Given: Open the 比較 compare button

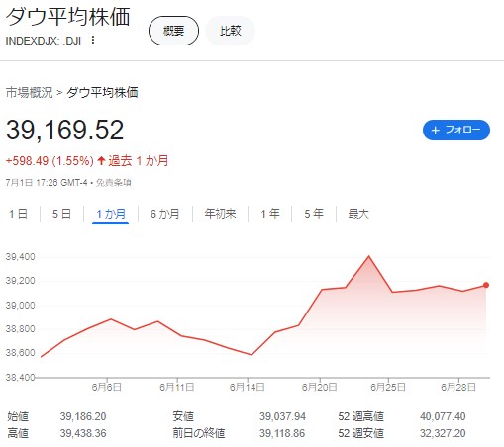Looking at the screenshot, I should 231,31.
